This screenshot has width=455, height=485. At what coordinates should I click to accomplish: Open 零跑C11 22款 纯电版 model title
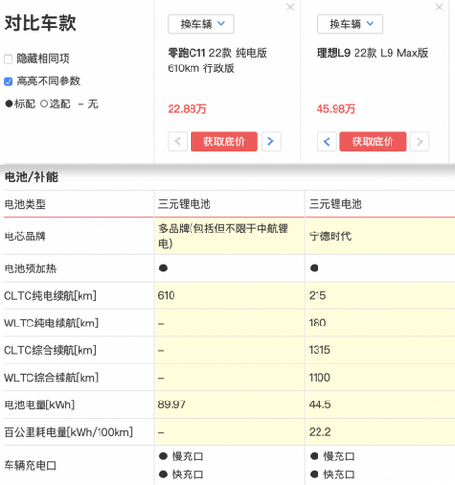coord(217,61)
